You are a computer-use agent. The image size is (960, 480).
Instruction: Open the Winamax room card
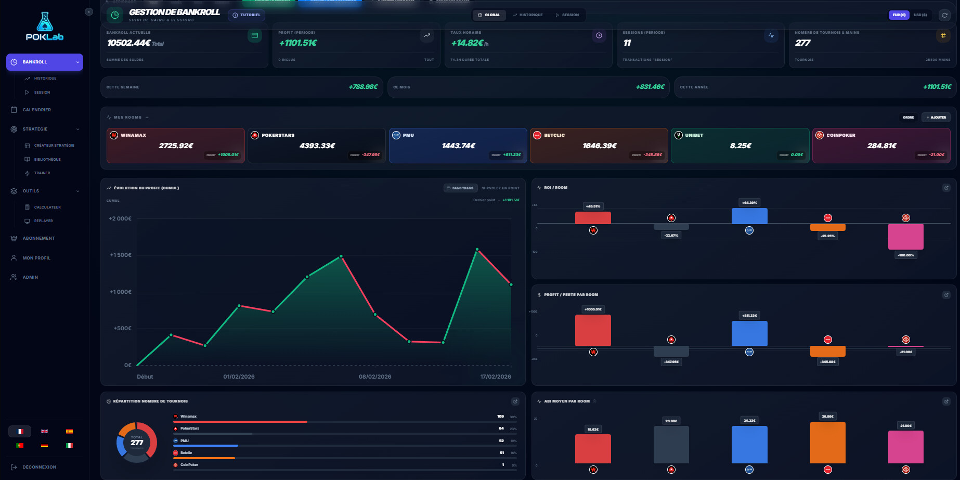(x=175, y=146)
